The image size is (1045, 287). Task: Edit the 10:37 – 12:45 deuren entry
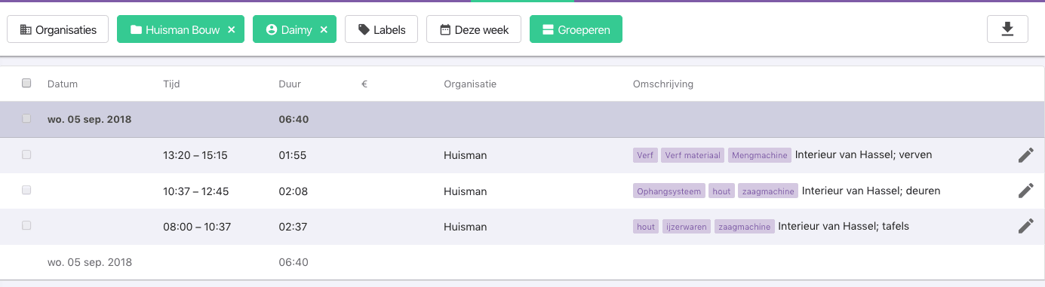[1025, 191]
